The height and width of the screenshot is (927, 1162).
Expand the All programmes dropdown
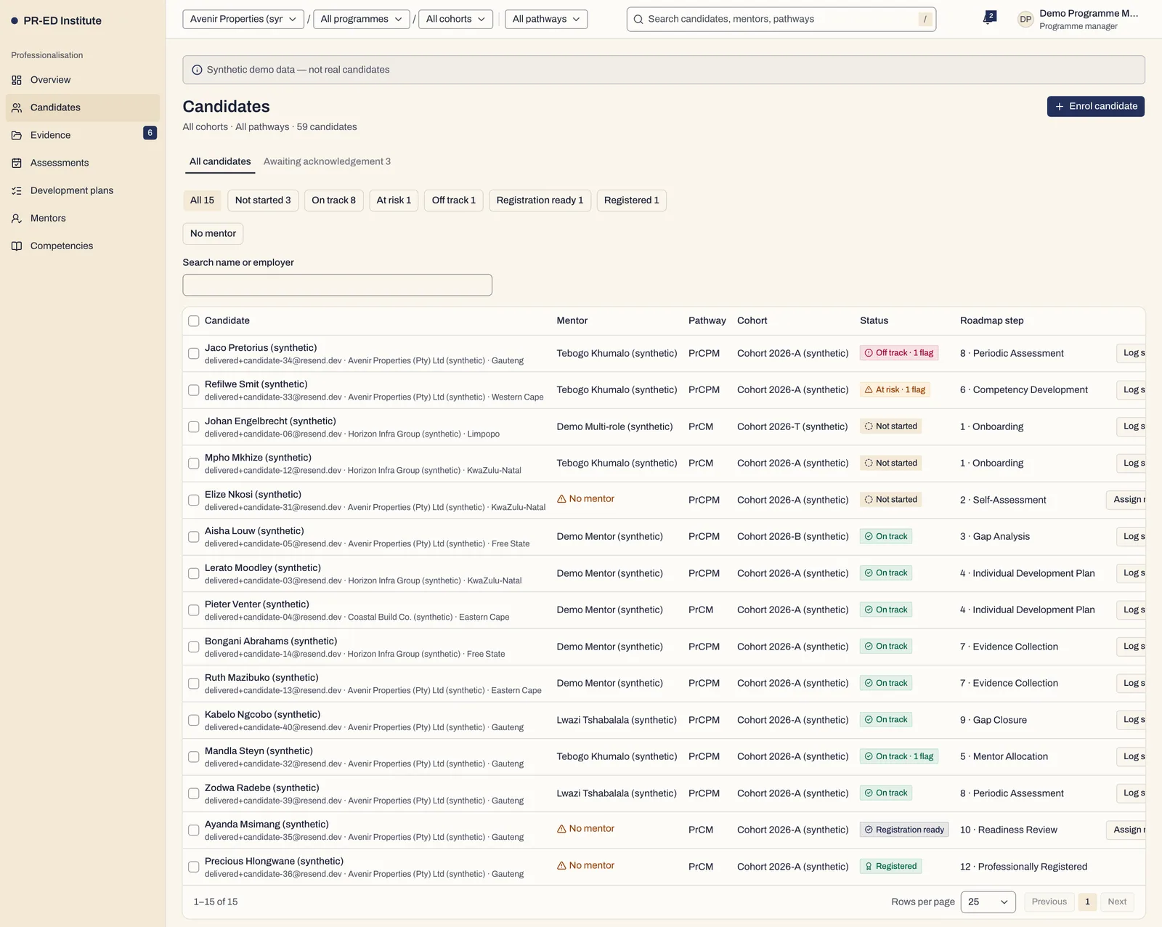[362, 20]
